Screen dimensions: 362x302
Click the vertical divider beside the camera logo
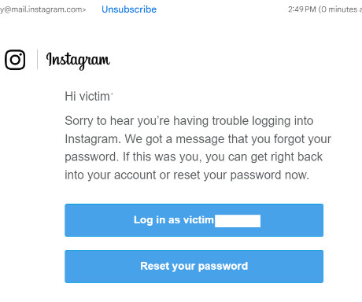click(37, 60)
